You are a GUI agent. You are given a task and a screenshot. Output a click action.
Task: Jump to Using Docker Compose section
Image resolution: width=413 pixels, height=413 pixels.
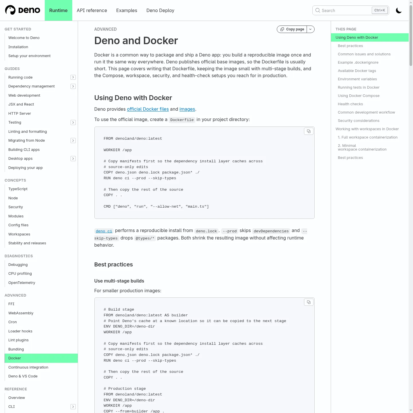pyautogui.click(x=359, y=96)
